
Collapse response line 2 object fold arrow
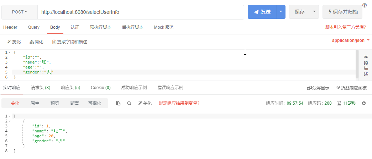(x=10, y=121)
